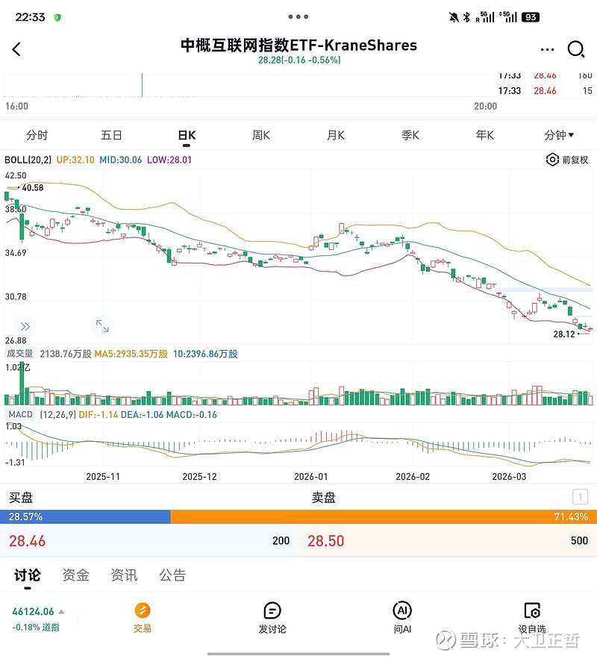597x659 pixels.
Task: Open the 公告 announcements tab
Action: pyautogui.click(x=172, y=575)
